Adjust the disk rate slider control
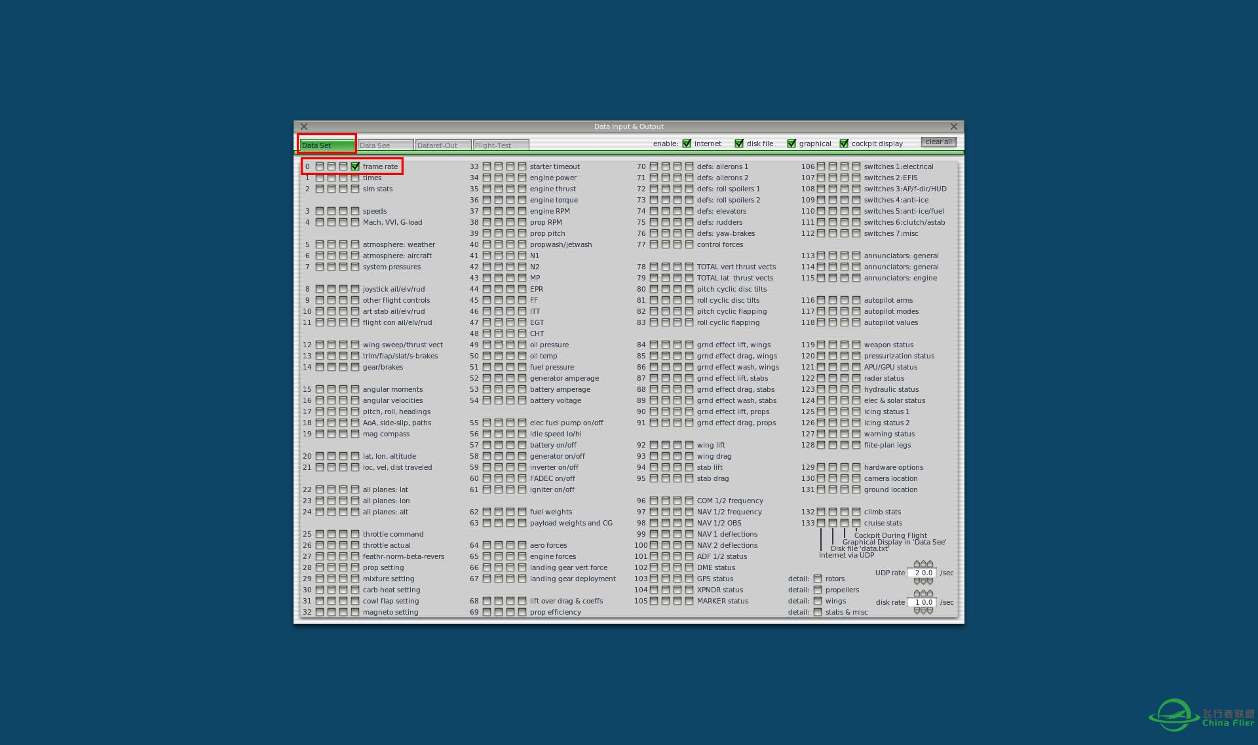Image resolution: width=1258 pixels, height=745 pixels. (922, 602)
